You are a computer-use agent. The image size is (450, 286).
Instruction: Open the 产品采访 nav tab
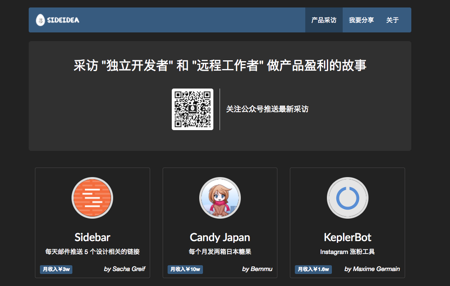pos(324,20)
